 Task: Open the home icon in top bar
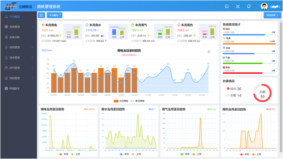coord(226,6)
